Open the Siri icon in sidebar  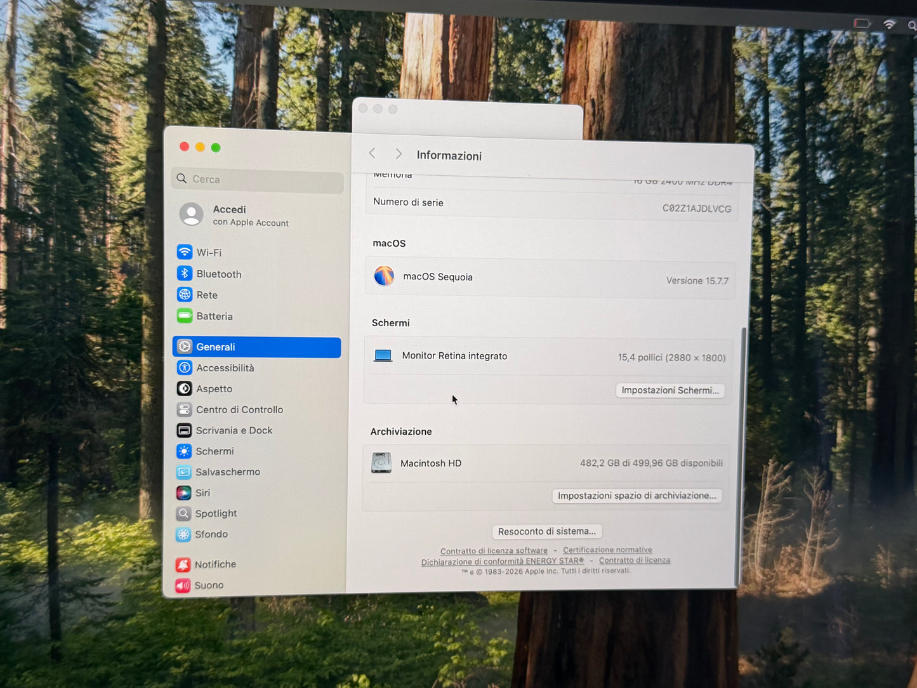183,493
